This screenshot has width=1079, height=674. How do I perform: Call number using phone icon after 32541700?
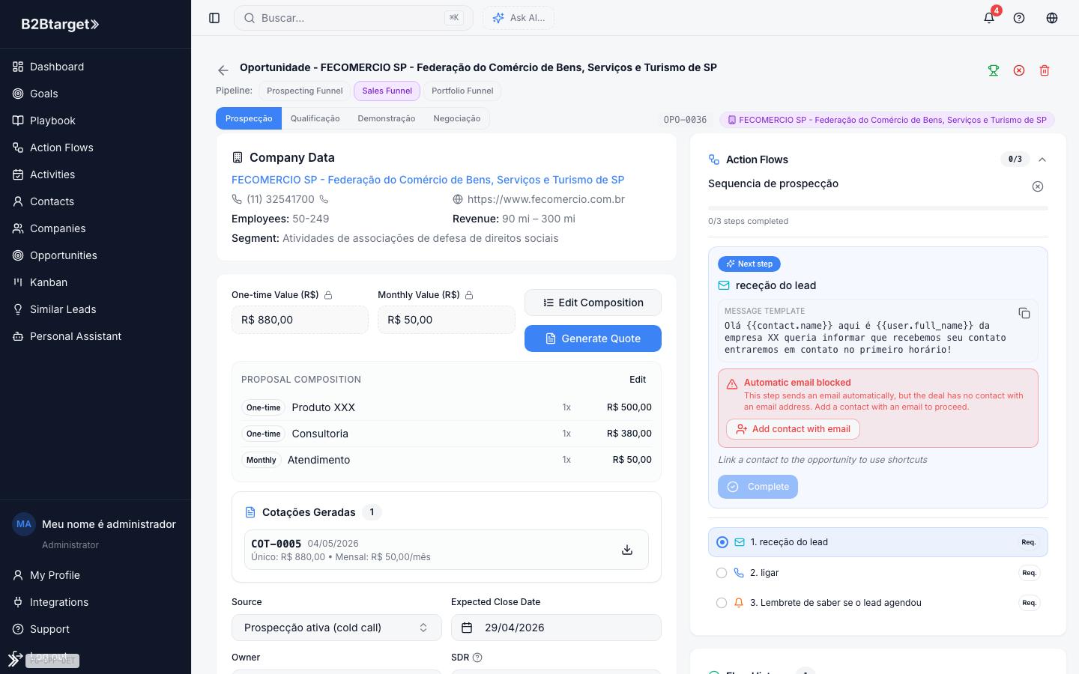pyautogui.click(x=324, y=199)
